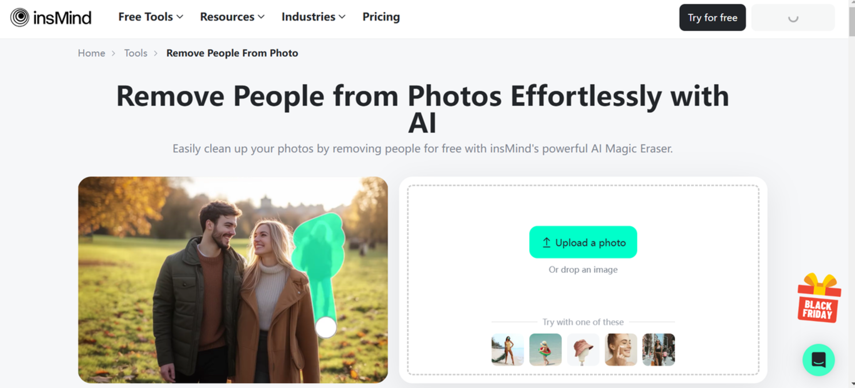The height and width of the screenshot is (388, 855).
Task: Select the street woman sample photo
Action: coord(658,350)
